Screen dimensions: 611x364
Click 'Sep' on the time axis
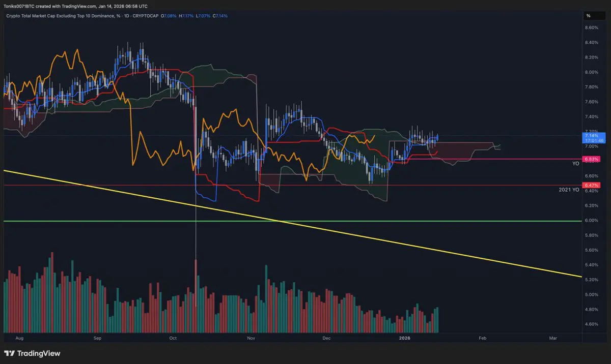pyautogui.click(x=98, y=338)
